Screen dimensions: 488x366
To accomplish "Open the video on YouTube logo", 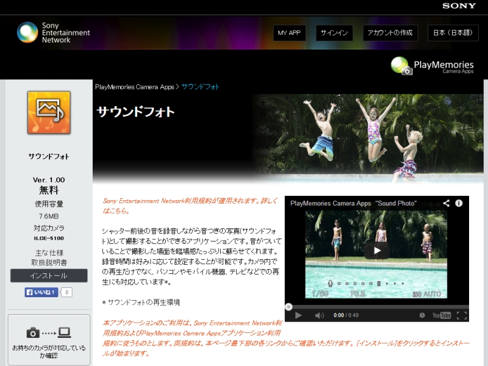I will pyautogui.click(x=441, y=315).
